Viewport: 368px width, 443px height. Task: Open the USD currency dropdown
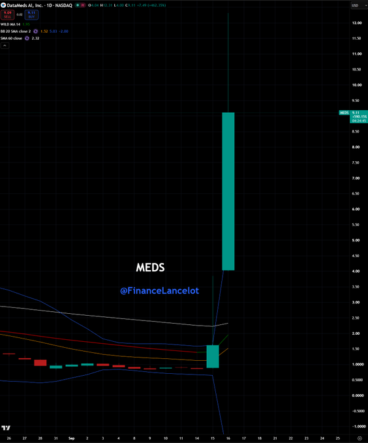pyautogui.click(x=358, y=5)
